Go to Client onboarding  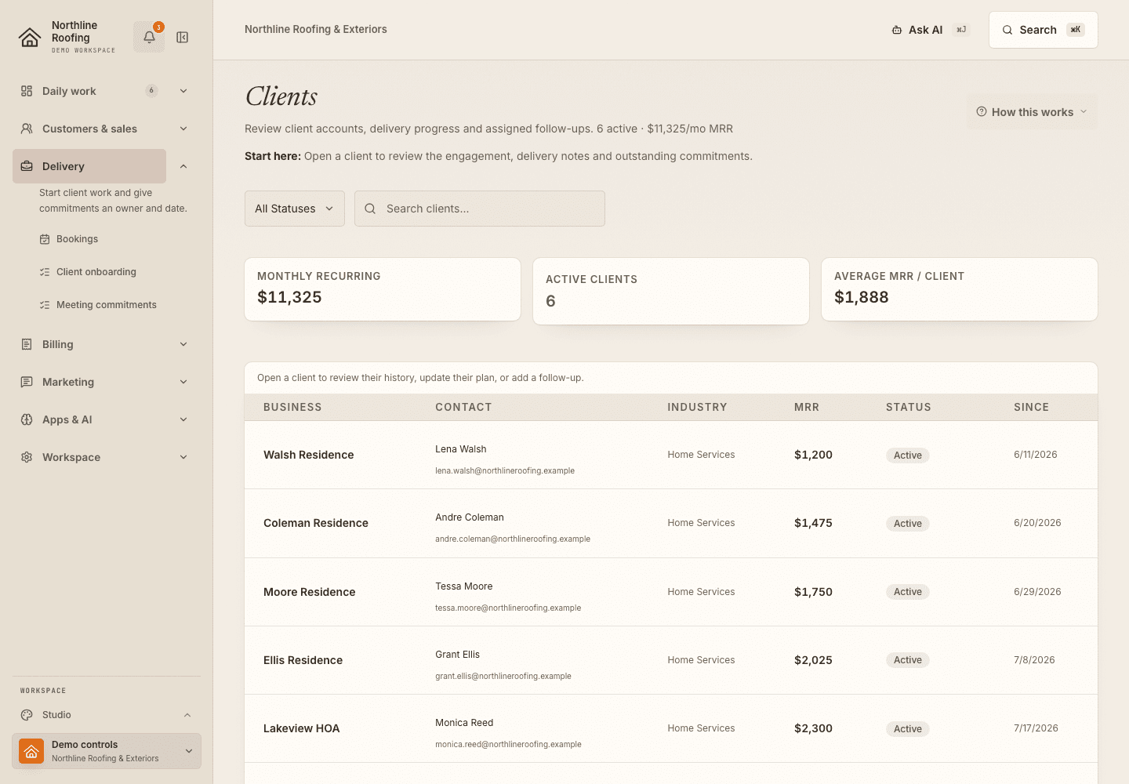[96, 272]
